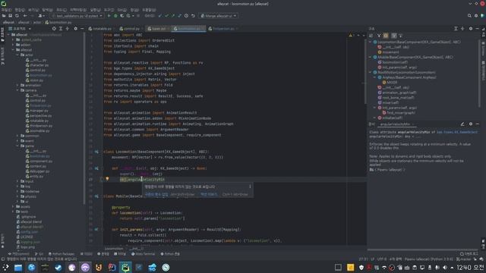Image resolution: width=486 pixels, height=273 pixels.
Task: Collapse the Mobile class node in Structure
Action: click(370, 57)
